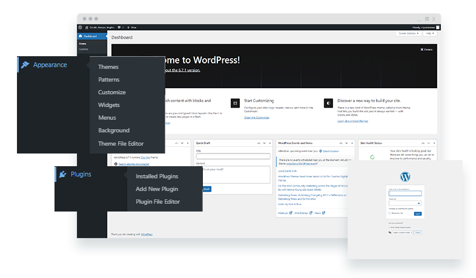Click the language translation icon on login
The height and width of the screenshot is (278, 476).
pyautogui.click(x=390, y=233)
